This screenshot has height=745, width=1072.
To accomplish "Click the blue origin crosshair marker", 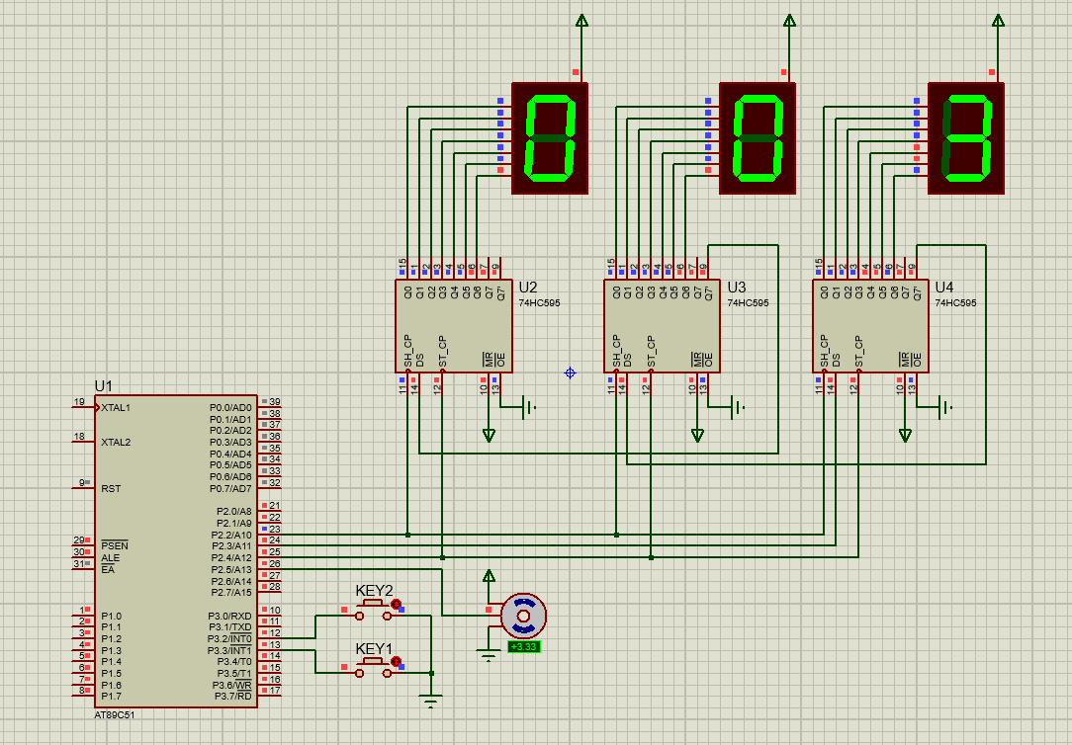I will pyautogui.click(x=570, y=372).
